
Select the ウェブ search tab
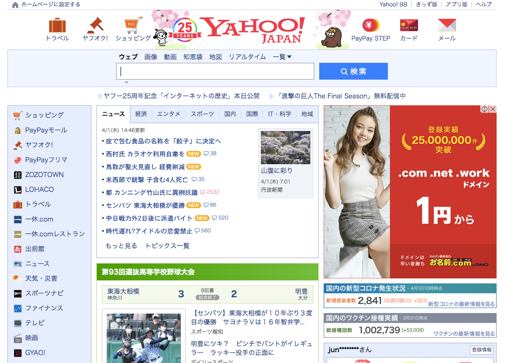tap(128, 57)
